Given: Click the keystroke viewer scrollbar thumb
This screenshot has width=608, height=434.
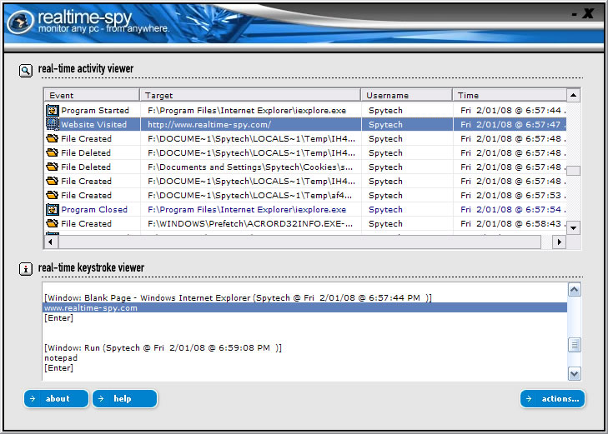Looking at the screenshot, I should click(x=575, y=345).
